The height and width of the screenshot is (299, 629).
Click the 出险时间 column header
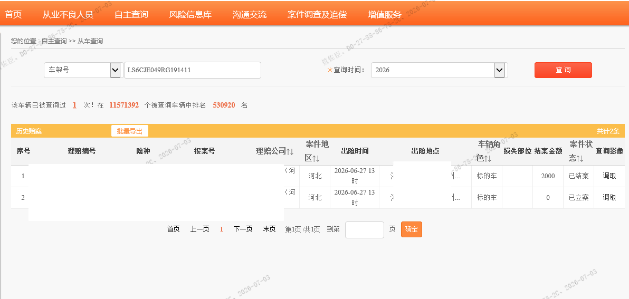point(355,151)
